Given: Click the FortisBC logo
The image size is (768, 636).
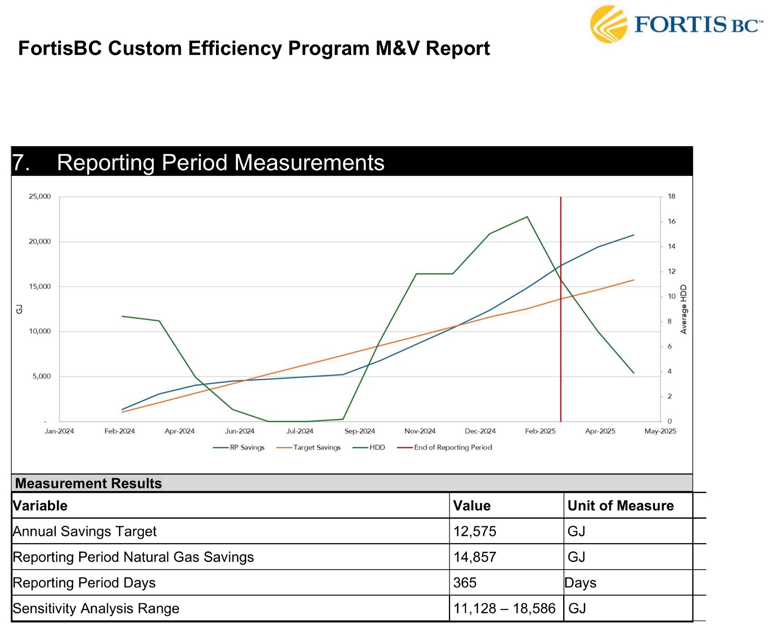Looking at the screenshot, I should pyautogui.click(x=675, y=24).
